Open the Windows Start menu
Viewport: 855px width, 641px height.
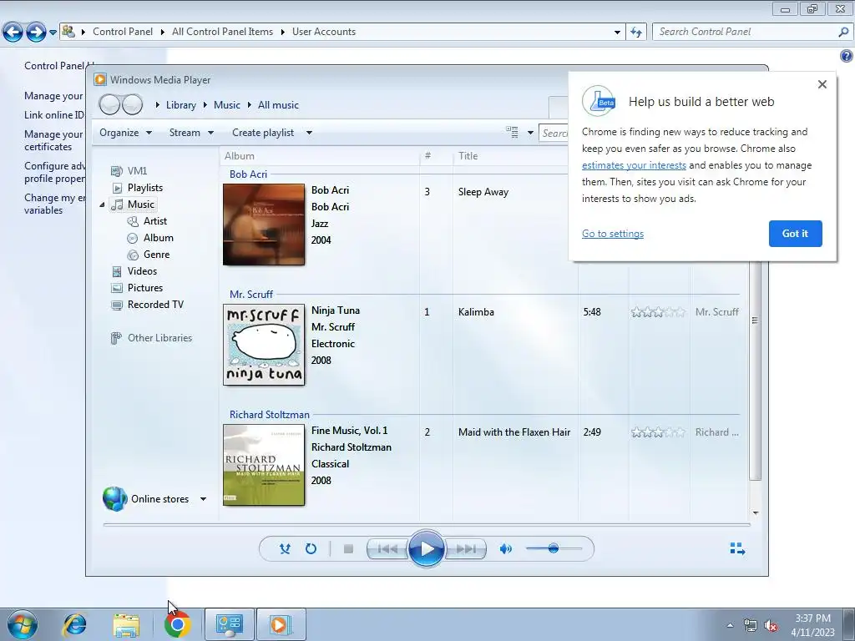(22, 624)
